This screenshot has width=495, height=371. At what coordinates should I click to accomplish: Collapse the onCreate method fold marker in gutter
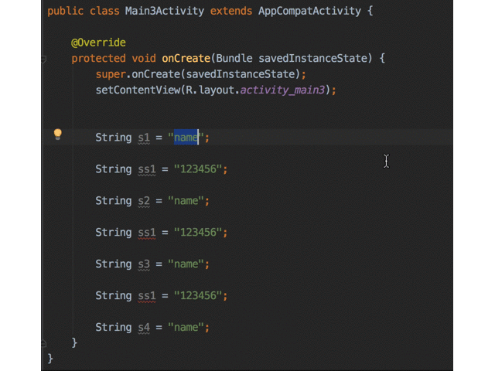(44, 59)
